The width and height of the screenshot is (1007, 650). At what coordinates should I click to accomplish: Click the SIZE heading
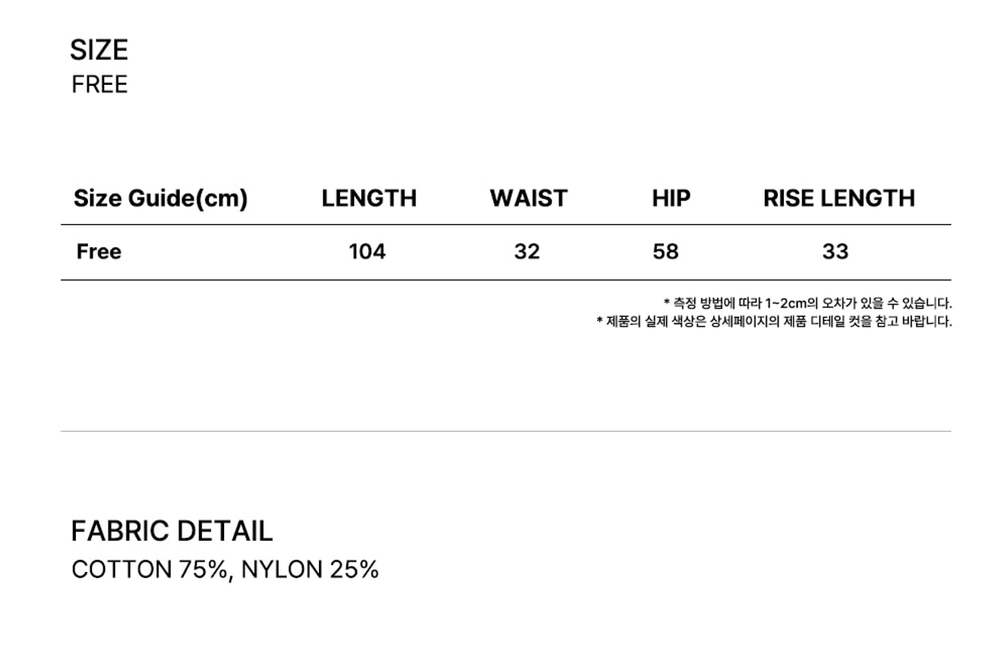[x=99, y=50]
